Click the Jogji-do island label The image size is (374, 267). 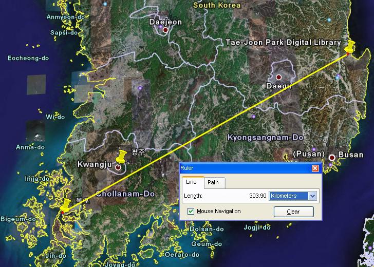point(257,227)
